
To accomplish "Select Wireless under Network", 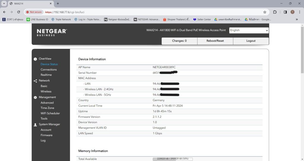I will (46, 91).
